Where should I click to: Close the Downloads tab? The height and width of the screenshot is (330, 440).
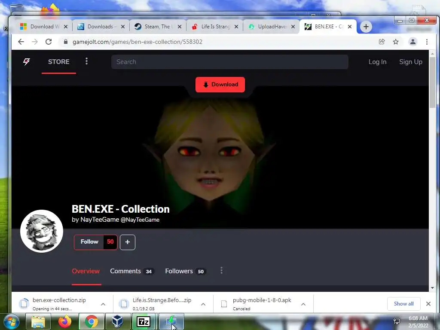coord(122,27)
